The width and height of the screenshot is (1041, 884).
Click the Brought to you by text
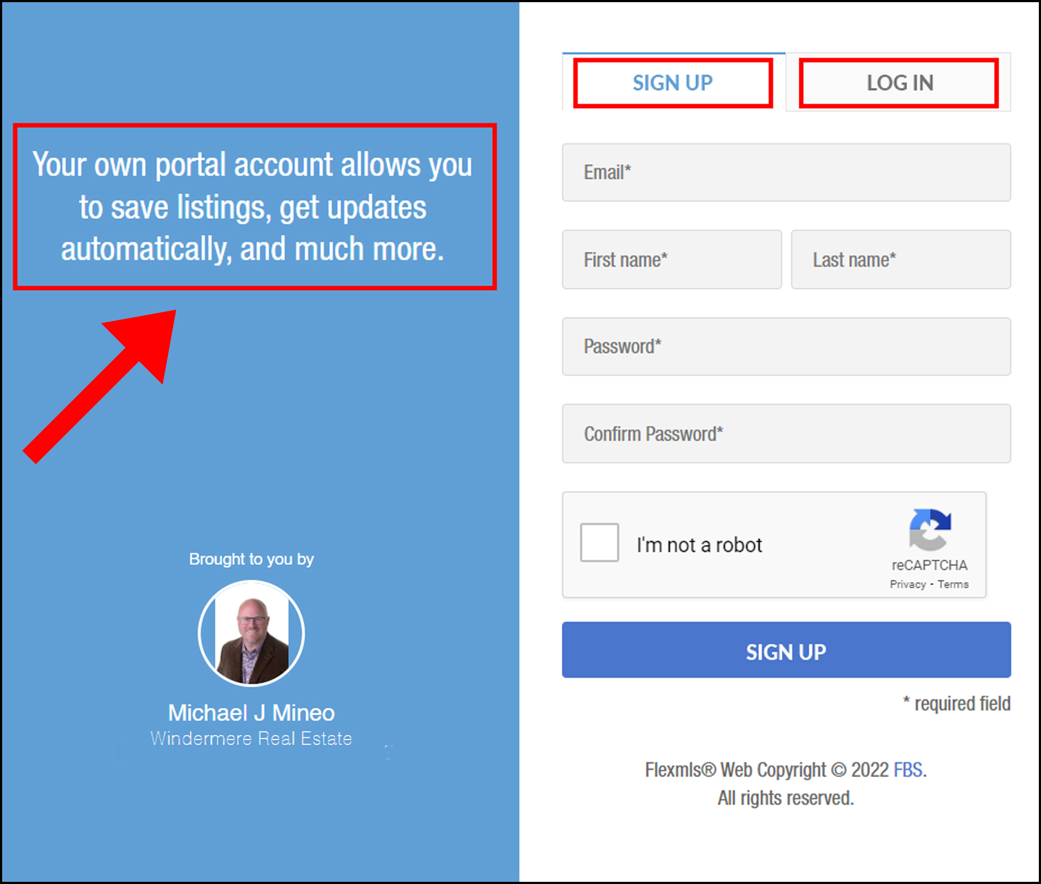pos(251,559)
